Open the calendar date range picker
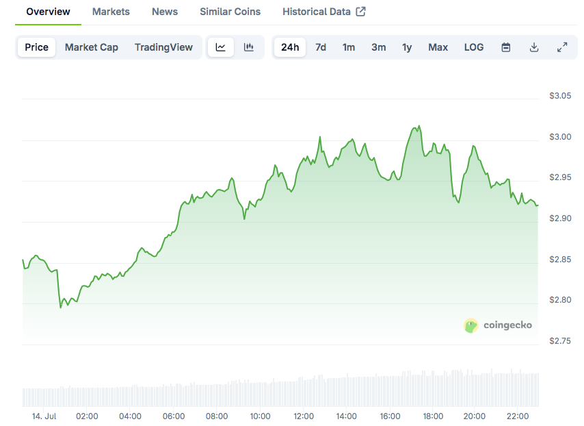This screenshot has height=426, width=584. pyautogui.click(x=506, y=47)
